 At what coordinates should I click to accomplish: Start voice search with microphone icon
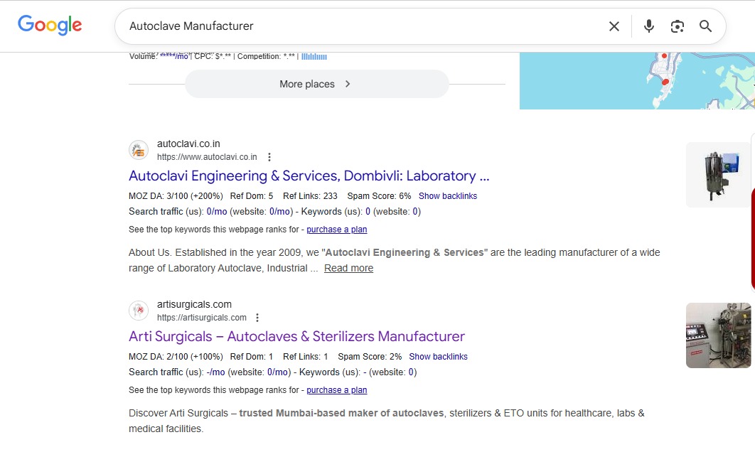(648, 26)
